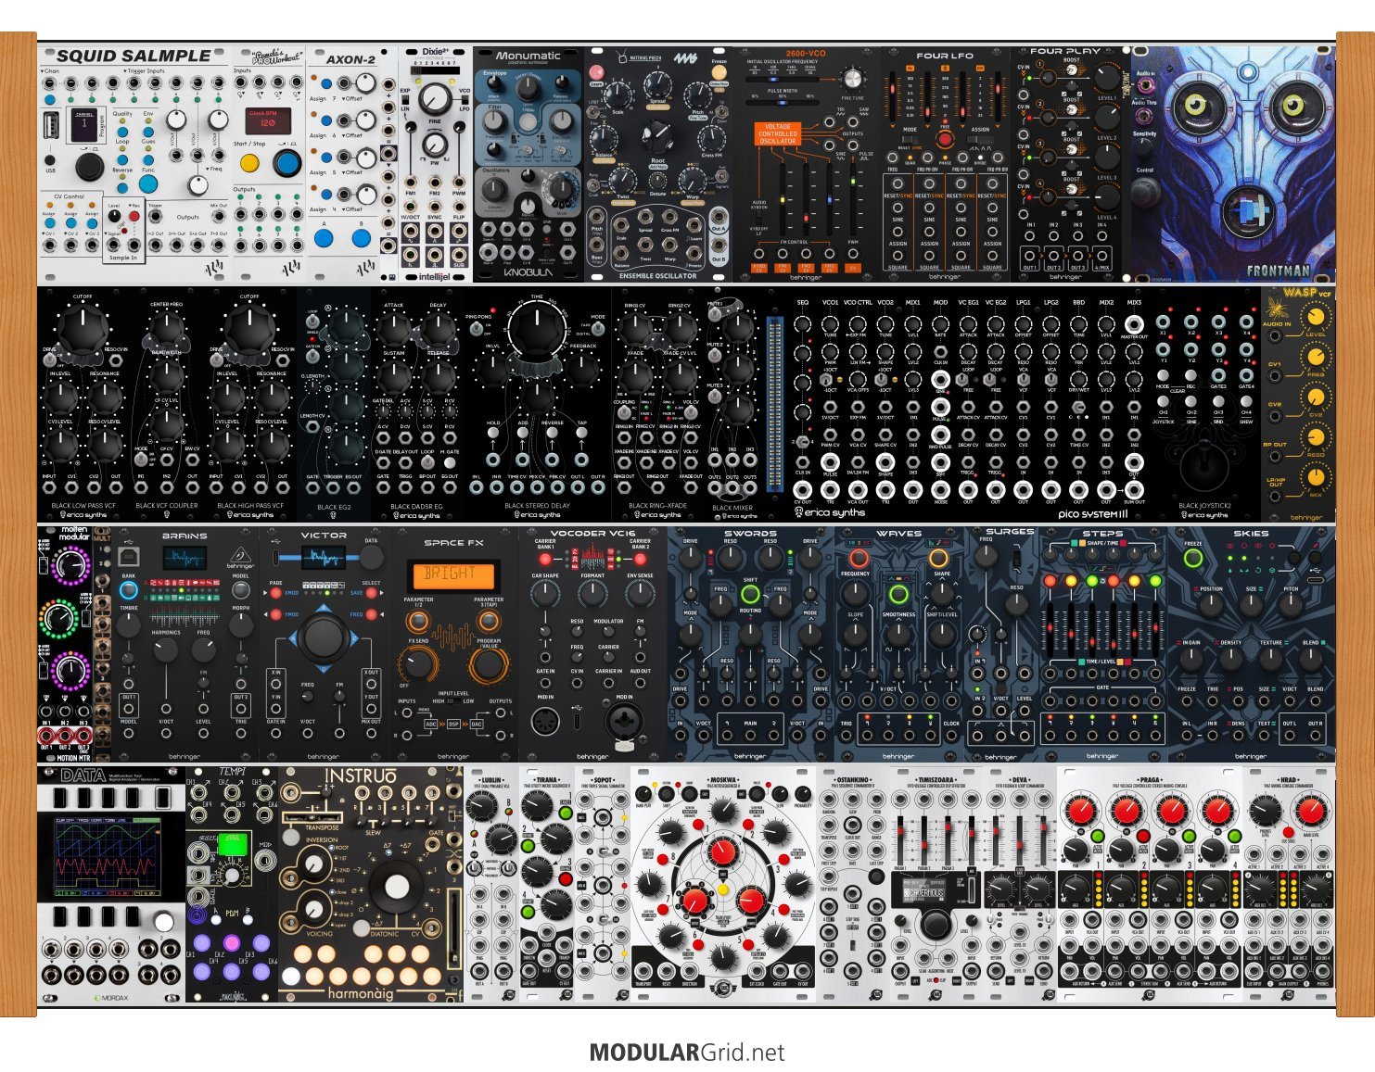This screenshot has width=1375, height=1072.
Task: Click the top purple ring knob on Motion MTR
Action: coord(70,564)
